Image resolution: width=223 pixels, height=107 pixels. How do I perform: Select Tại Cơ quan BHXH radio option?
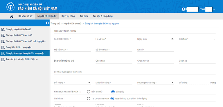pyautogui.click(x=89, y=99)
